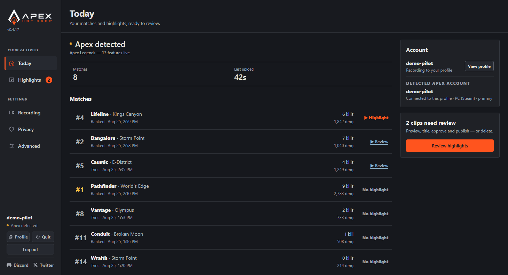Click the Highlights badge showing 2

49,80
